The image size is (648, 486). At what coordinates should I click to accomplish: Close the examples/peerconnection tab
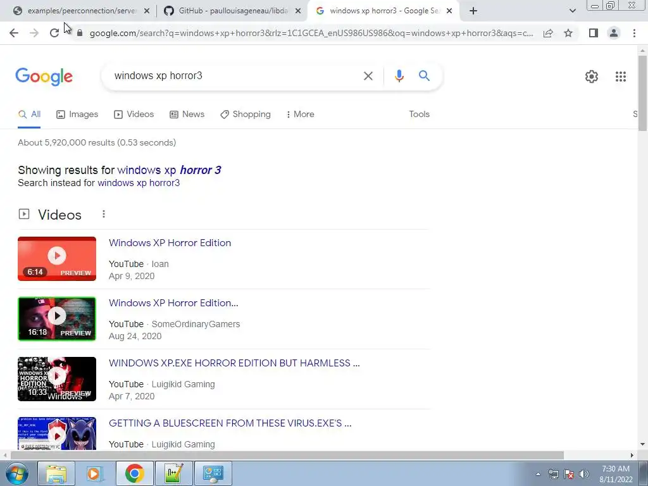pos(146,11)
